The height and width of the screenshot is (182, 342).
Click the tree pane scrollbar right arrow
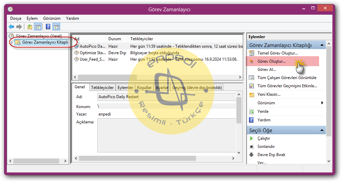pyautogui.click(x=65, y=161)
